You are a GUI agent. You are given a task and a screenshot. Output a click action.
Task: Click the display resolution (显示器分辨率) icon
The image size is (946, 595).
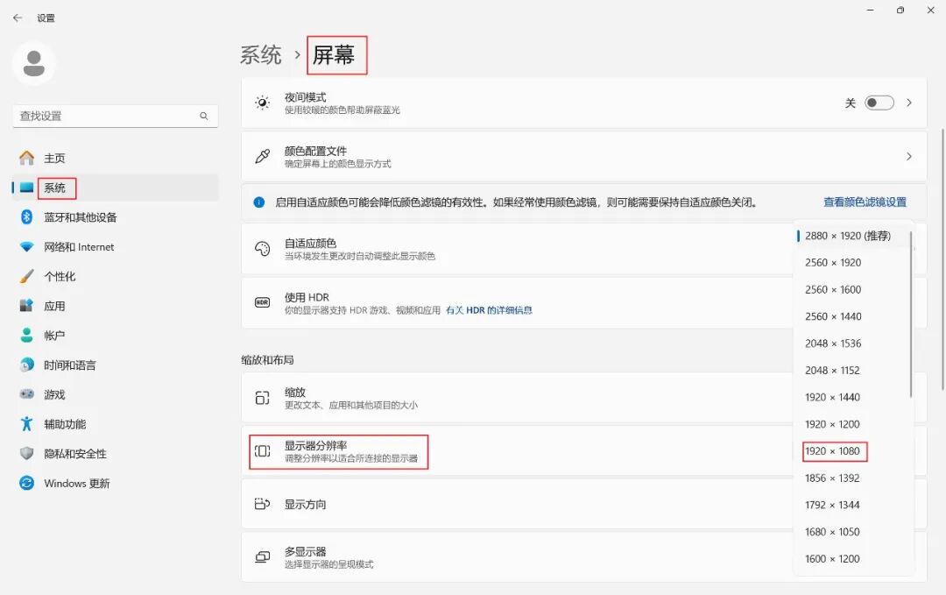(261, 451)
